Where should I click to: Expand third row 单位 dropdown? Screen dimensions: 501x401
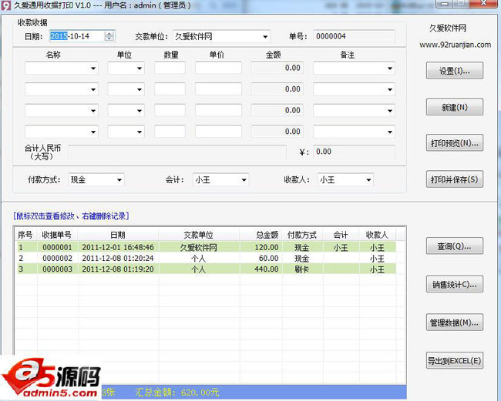[x=140, y=111]
